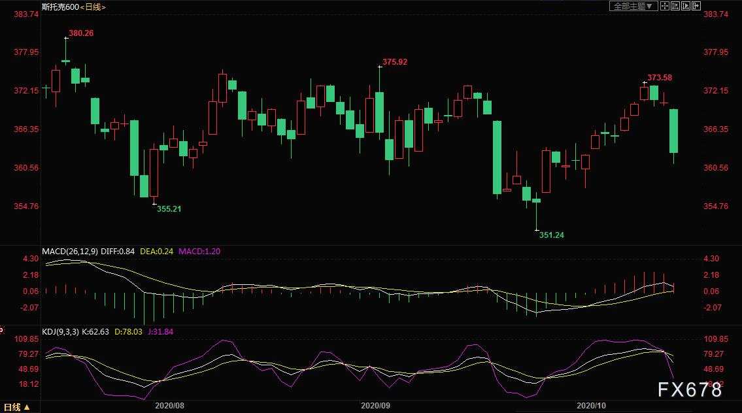The width and height of the screenshot is (742, 413).
Task: Click the 360.56 label on left price axis
Action: coord(26,168)
